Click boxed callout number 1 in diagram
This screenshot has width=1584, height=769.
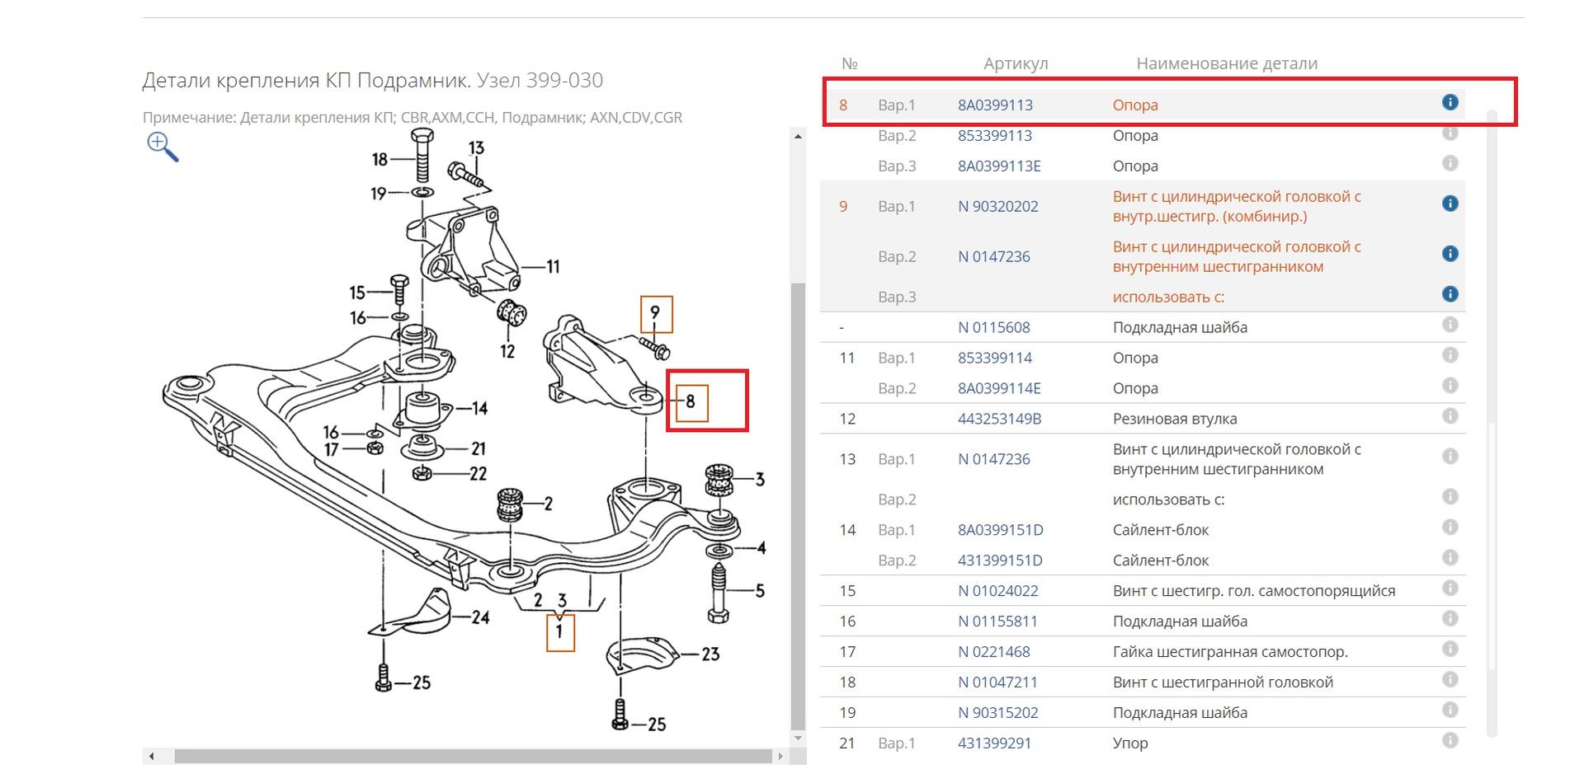560,632
